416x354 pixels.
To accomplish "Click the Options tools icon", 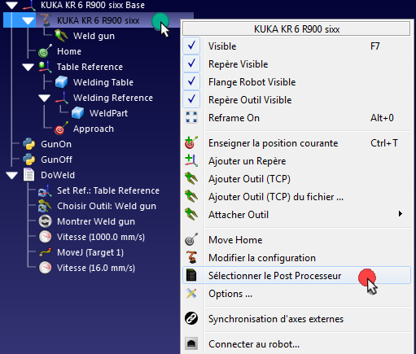I will (x=191, y=293).
